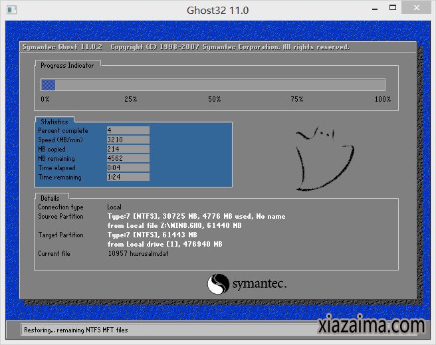This screenshot has width=436, height=345.
Task: Click the Symantec logo emblem
Action: click(218, 284)
